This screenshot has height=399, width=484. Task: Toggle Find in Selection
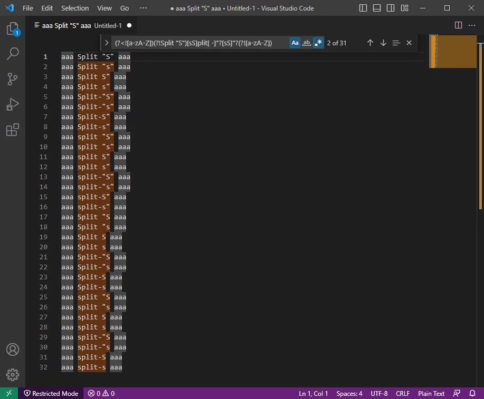[396, 43]
